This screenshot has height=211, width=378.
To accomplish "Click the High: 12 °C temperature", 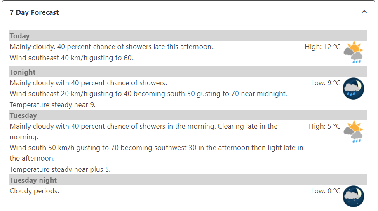I will (x=322, y=47).
